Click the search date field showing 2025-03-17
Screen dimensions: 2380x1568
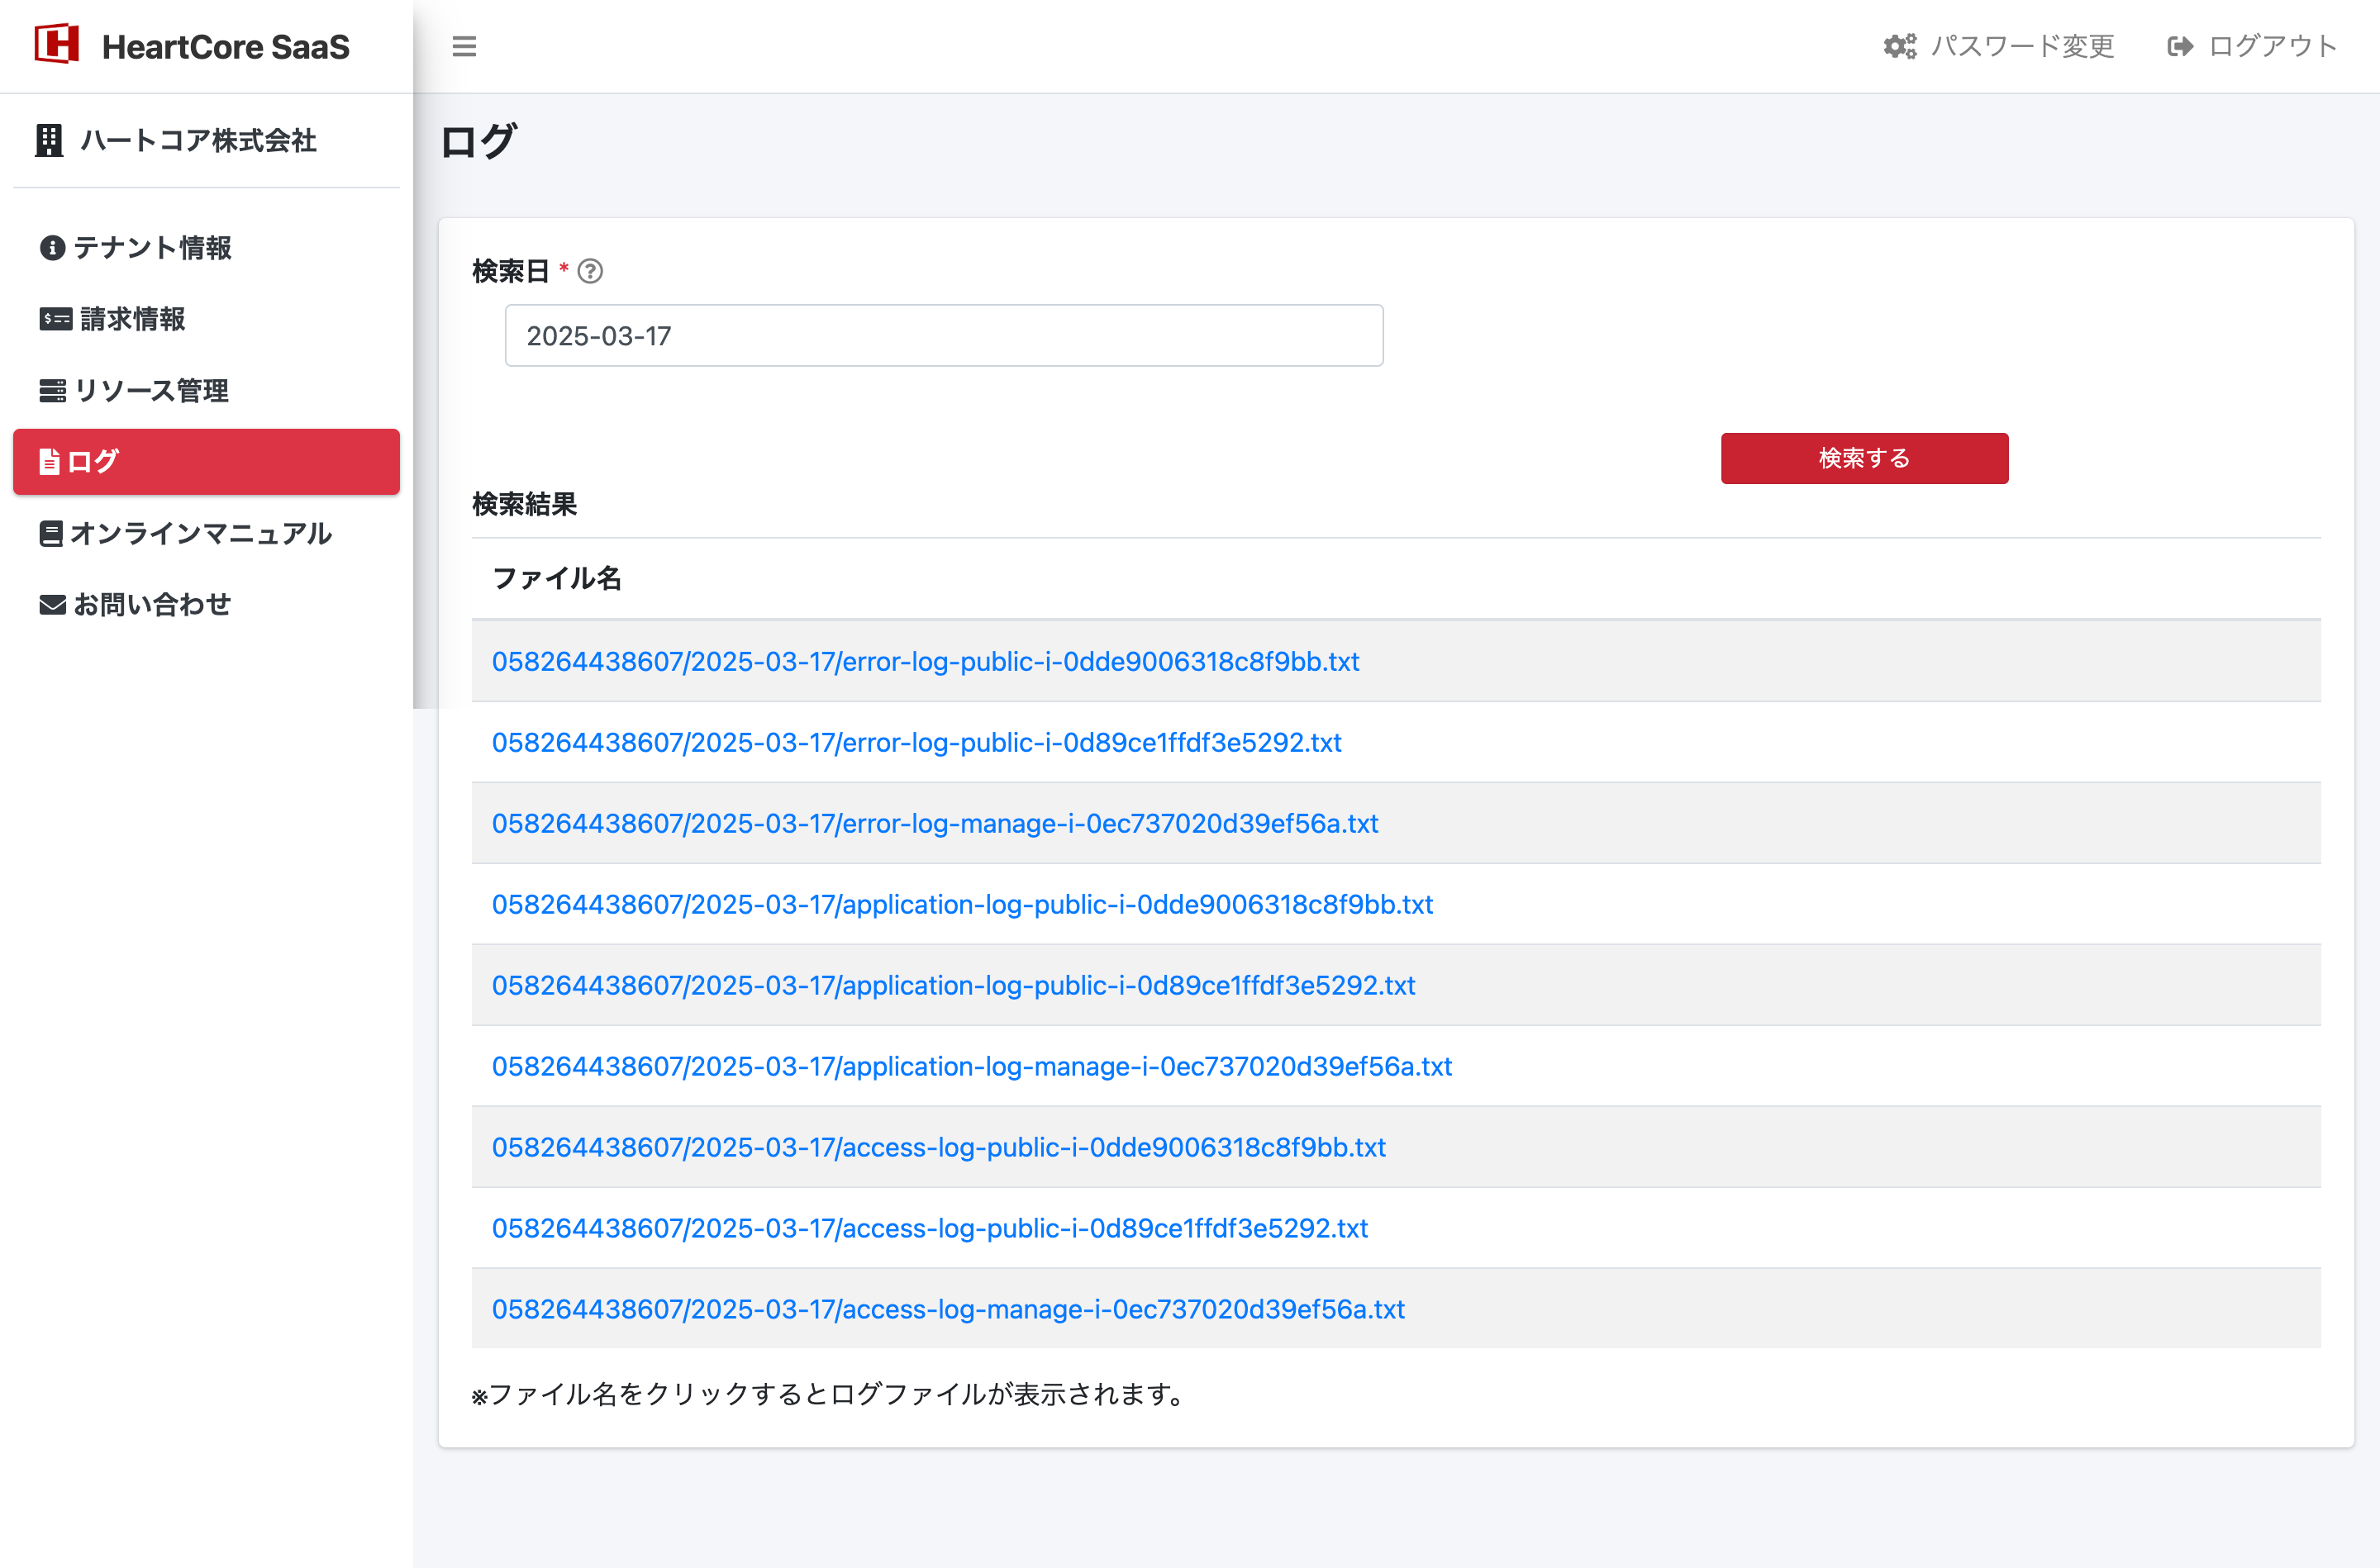[944, 336]
